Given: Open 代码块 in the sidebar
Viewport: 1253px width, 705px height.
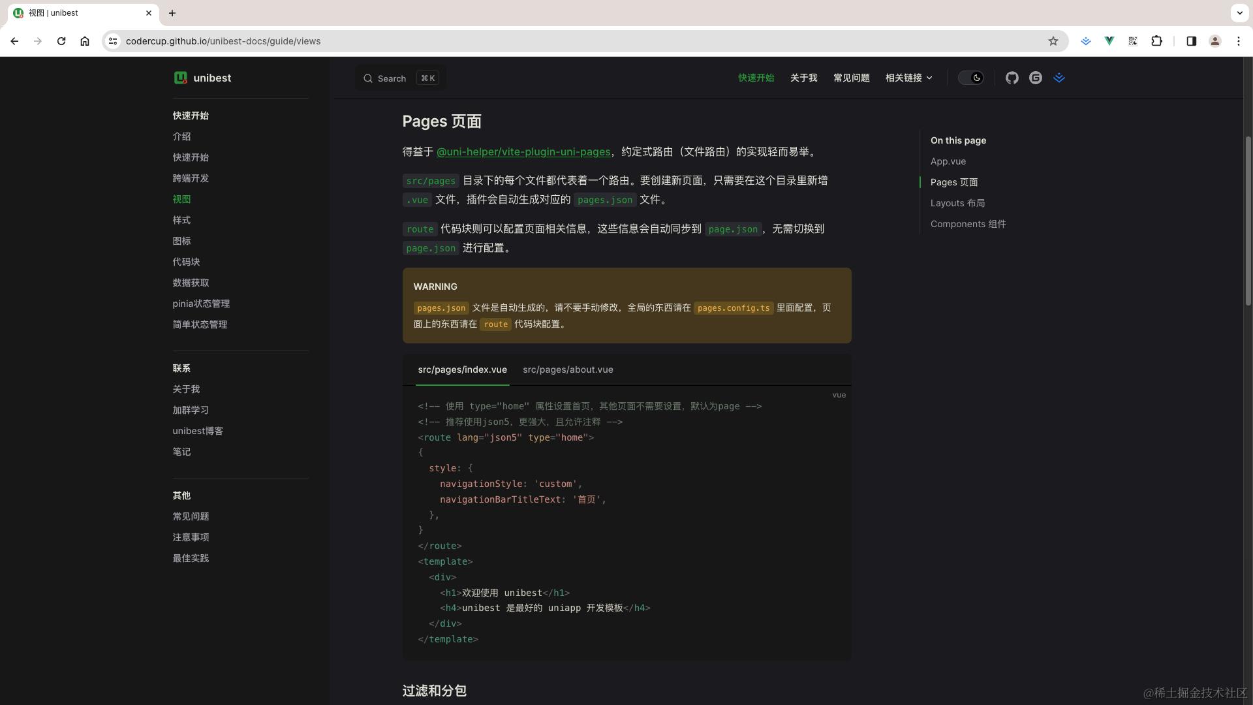Looking at the screenshot, I should pos(187,262).
